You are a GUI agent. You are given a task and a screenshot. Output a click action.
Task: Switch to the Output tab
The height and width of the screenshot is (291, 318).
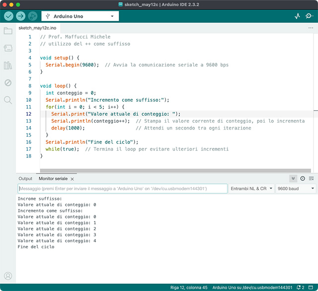tap(25, 178)
